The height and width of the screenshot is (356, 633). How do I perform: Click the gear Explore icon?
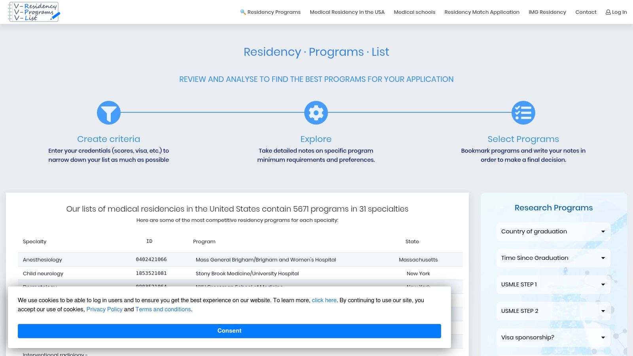click(x=316, y=113)
